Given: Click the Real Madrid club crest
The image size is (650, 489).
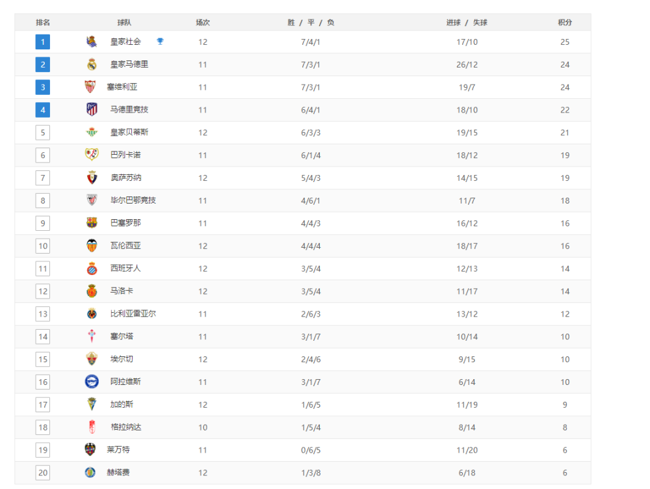Looking at the screenshot, I should tap(92, 64).
